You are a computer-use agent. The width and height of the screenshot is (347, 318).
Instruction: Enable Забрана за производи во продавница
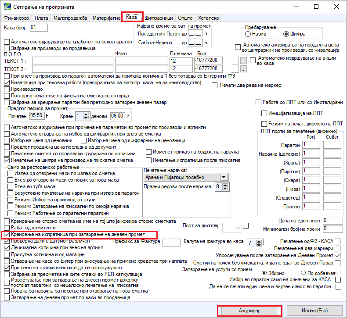(7, 48)
